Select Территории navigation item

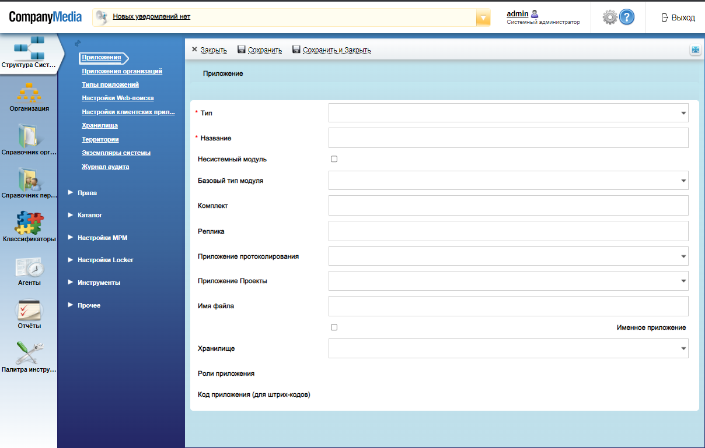[100, 139]
